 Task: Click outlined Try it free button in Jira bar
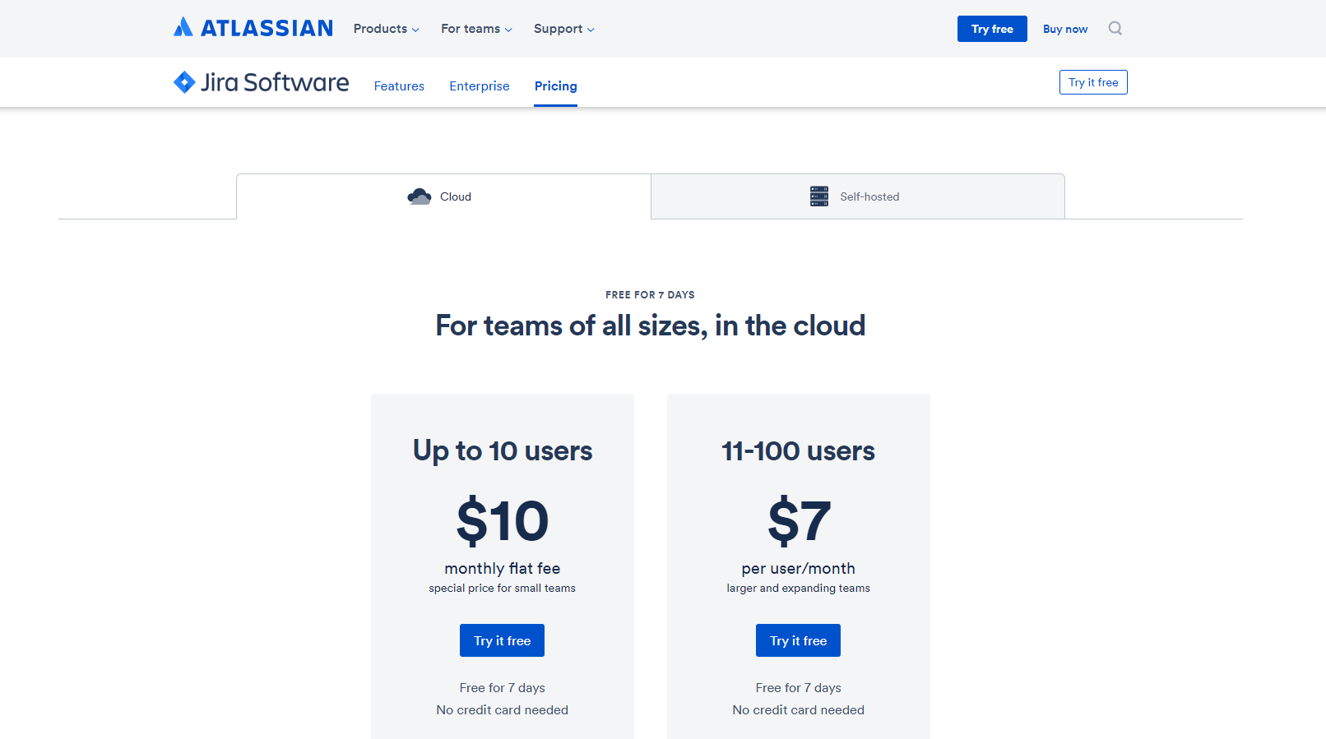1093,82
